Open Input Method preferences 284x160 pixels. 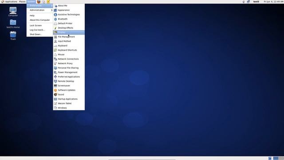(69, 41)
